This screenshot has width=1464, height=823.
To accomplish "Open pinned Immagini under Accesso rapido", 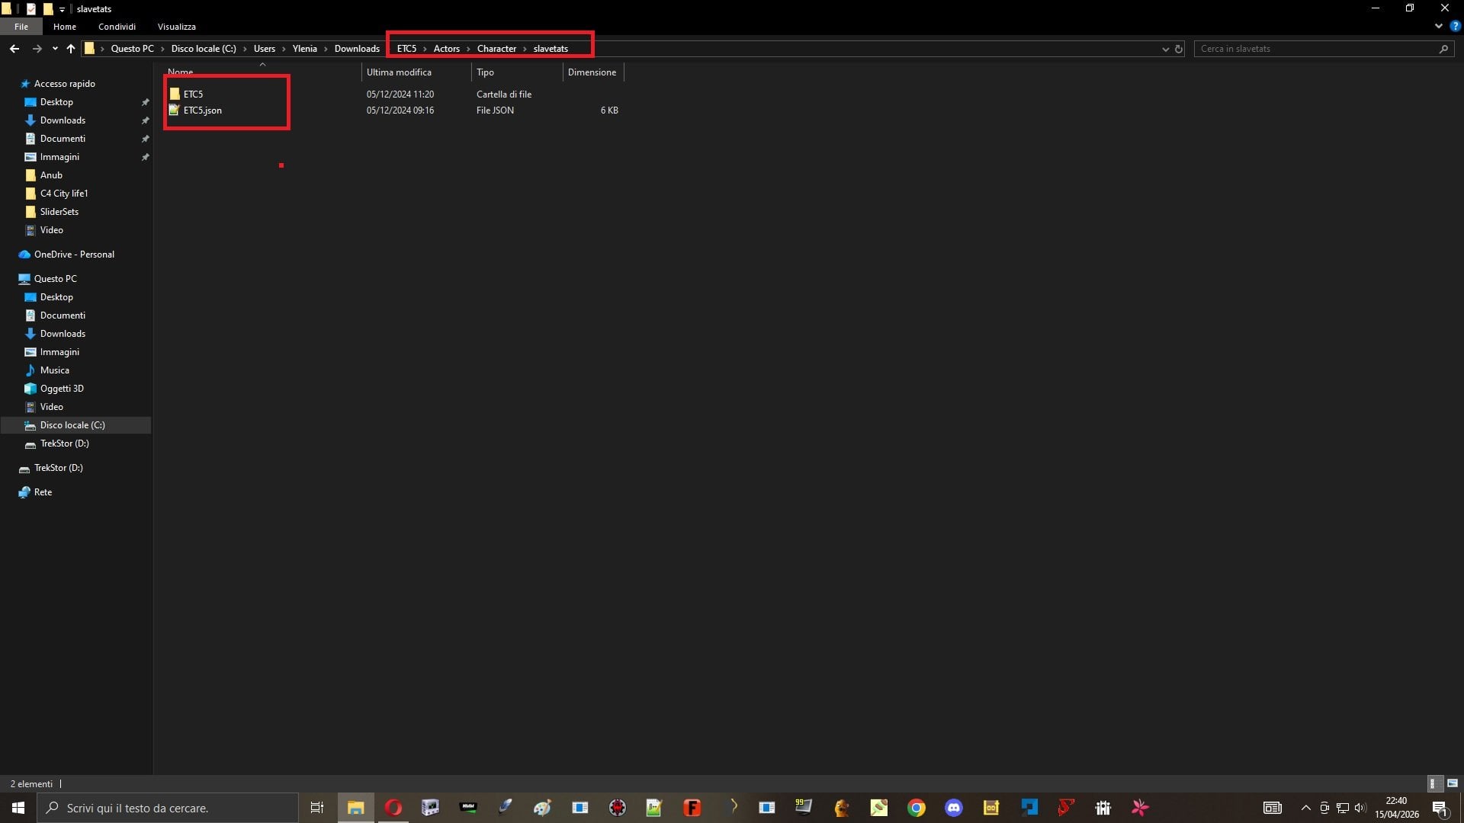I will click(59, 157).
